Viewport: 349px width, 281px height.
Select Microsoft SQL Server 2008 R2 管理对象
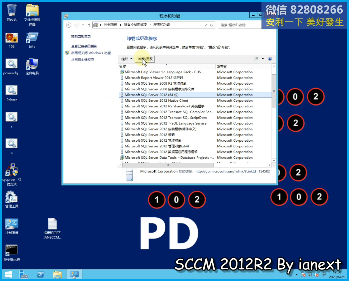click(195, 83)
